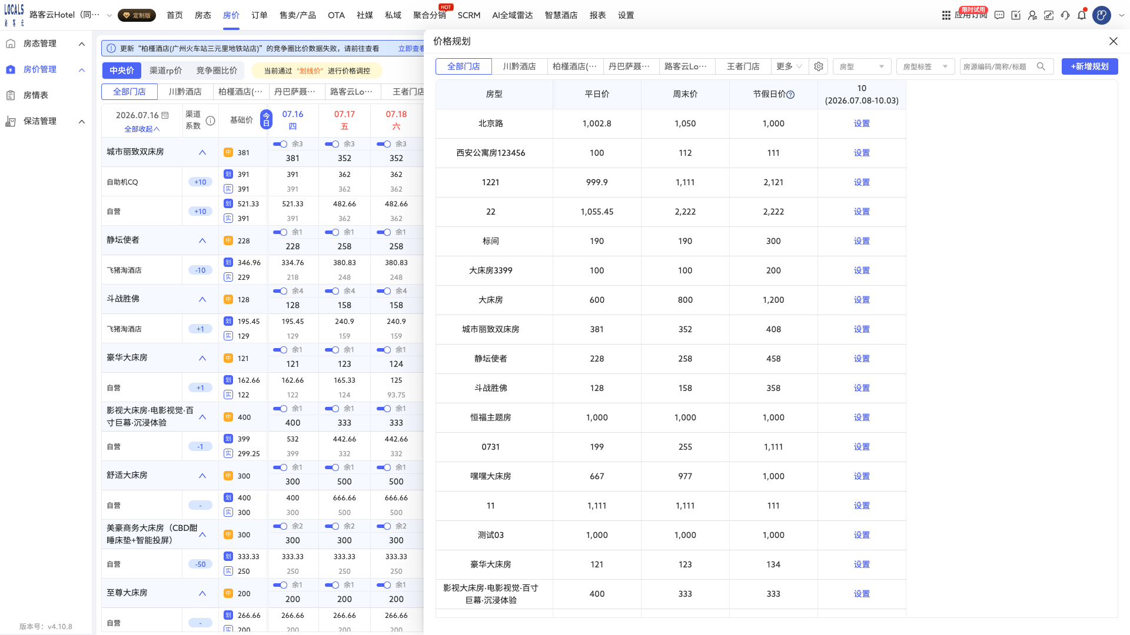Open the hotel name dropdown arrow

pos(109,15)
